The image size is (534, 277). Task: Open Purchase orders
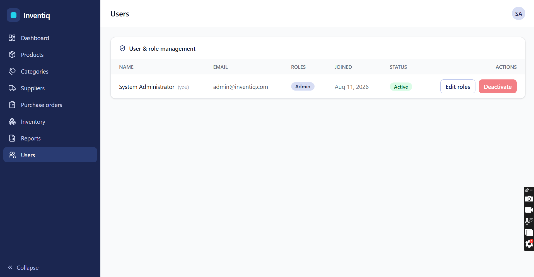(x=50, y=105)
